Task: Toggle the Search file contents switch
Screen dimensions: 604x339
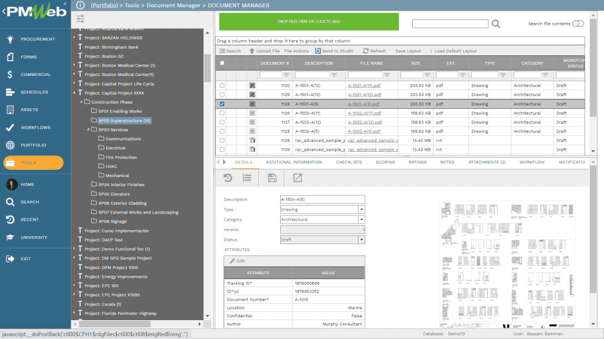Action: point(578,24)
